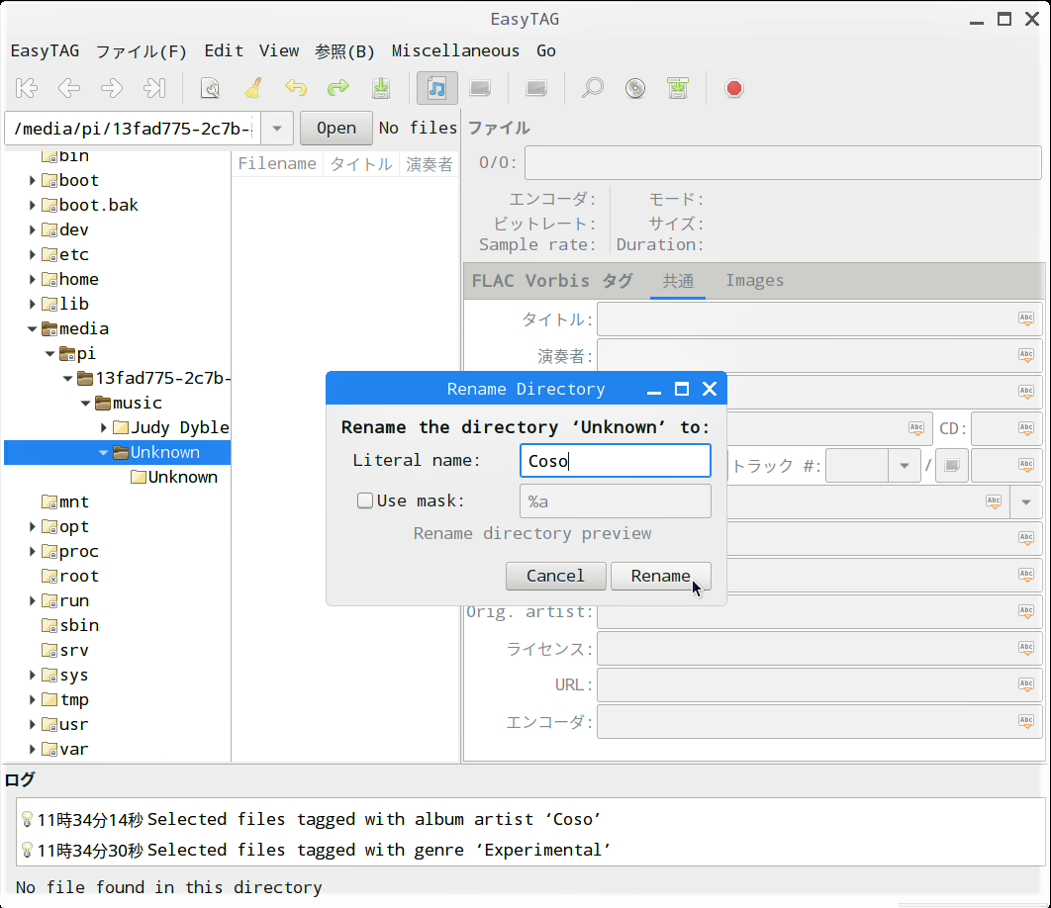Click the broom clear tags icon
The width and height of the screenshot is (1051, 908).
pos(253,88)
